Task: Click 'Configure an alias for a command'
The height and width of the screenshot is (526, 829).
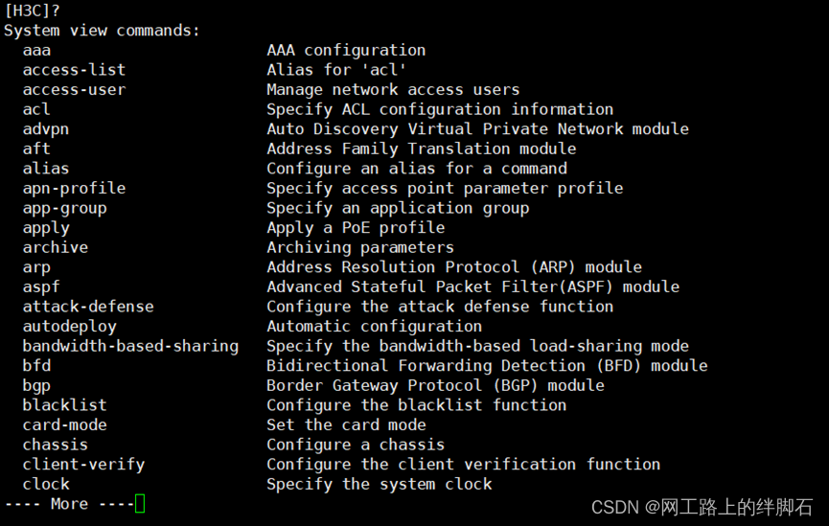Action: [x=417, y=169]
